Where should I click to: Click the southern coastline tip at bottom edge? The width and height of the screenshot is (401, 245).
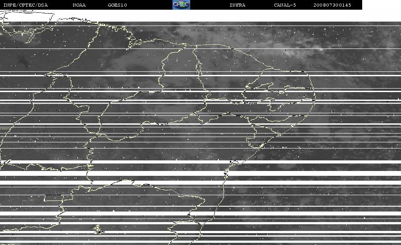(x=171, y=241)
